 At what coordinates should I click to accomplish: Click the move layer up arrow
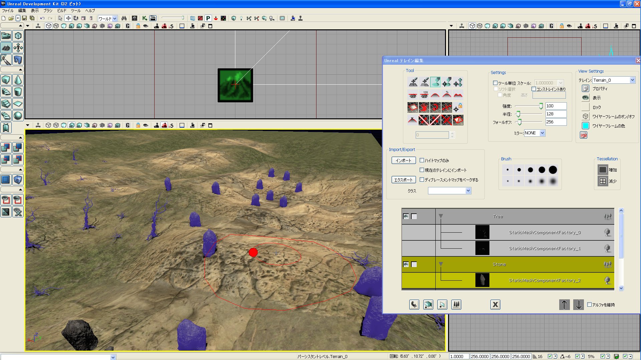point(564,304)
